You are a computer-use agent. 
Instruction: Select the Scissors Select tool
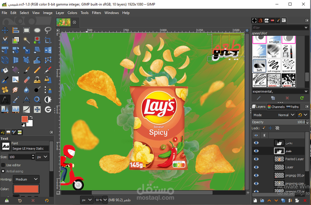5,40
